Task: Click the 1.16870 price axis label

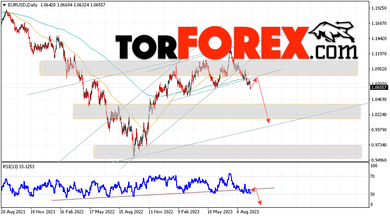Action: [x=379, y=23]
